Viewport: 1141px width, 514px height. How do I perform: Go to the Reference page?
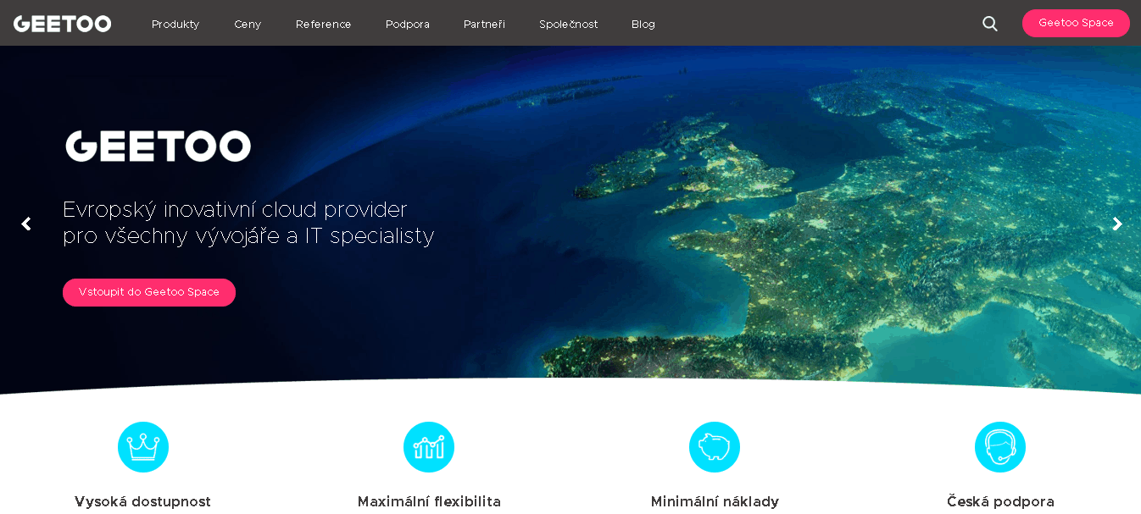(x=323, y=24)
